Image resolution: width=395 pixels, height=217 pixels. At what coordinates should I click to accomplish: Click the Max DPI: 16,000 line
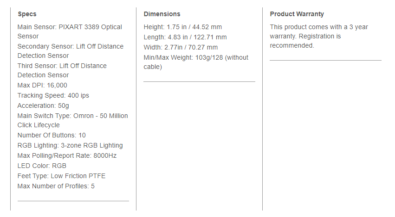pyautogui.click(x=42, y=86)
